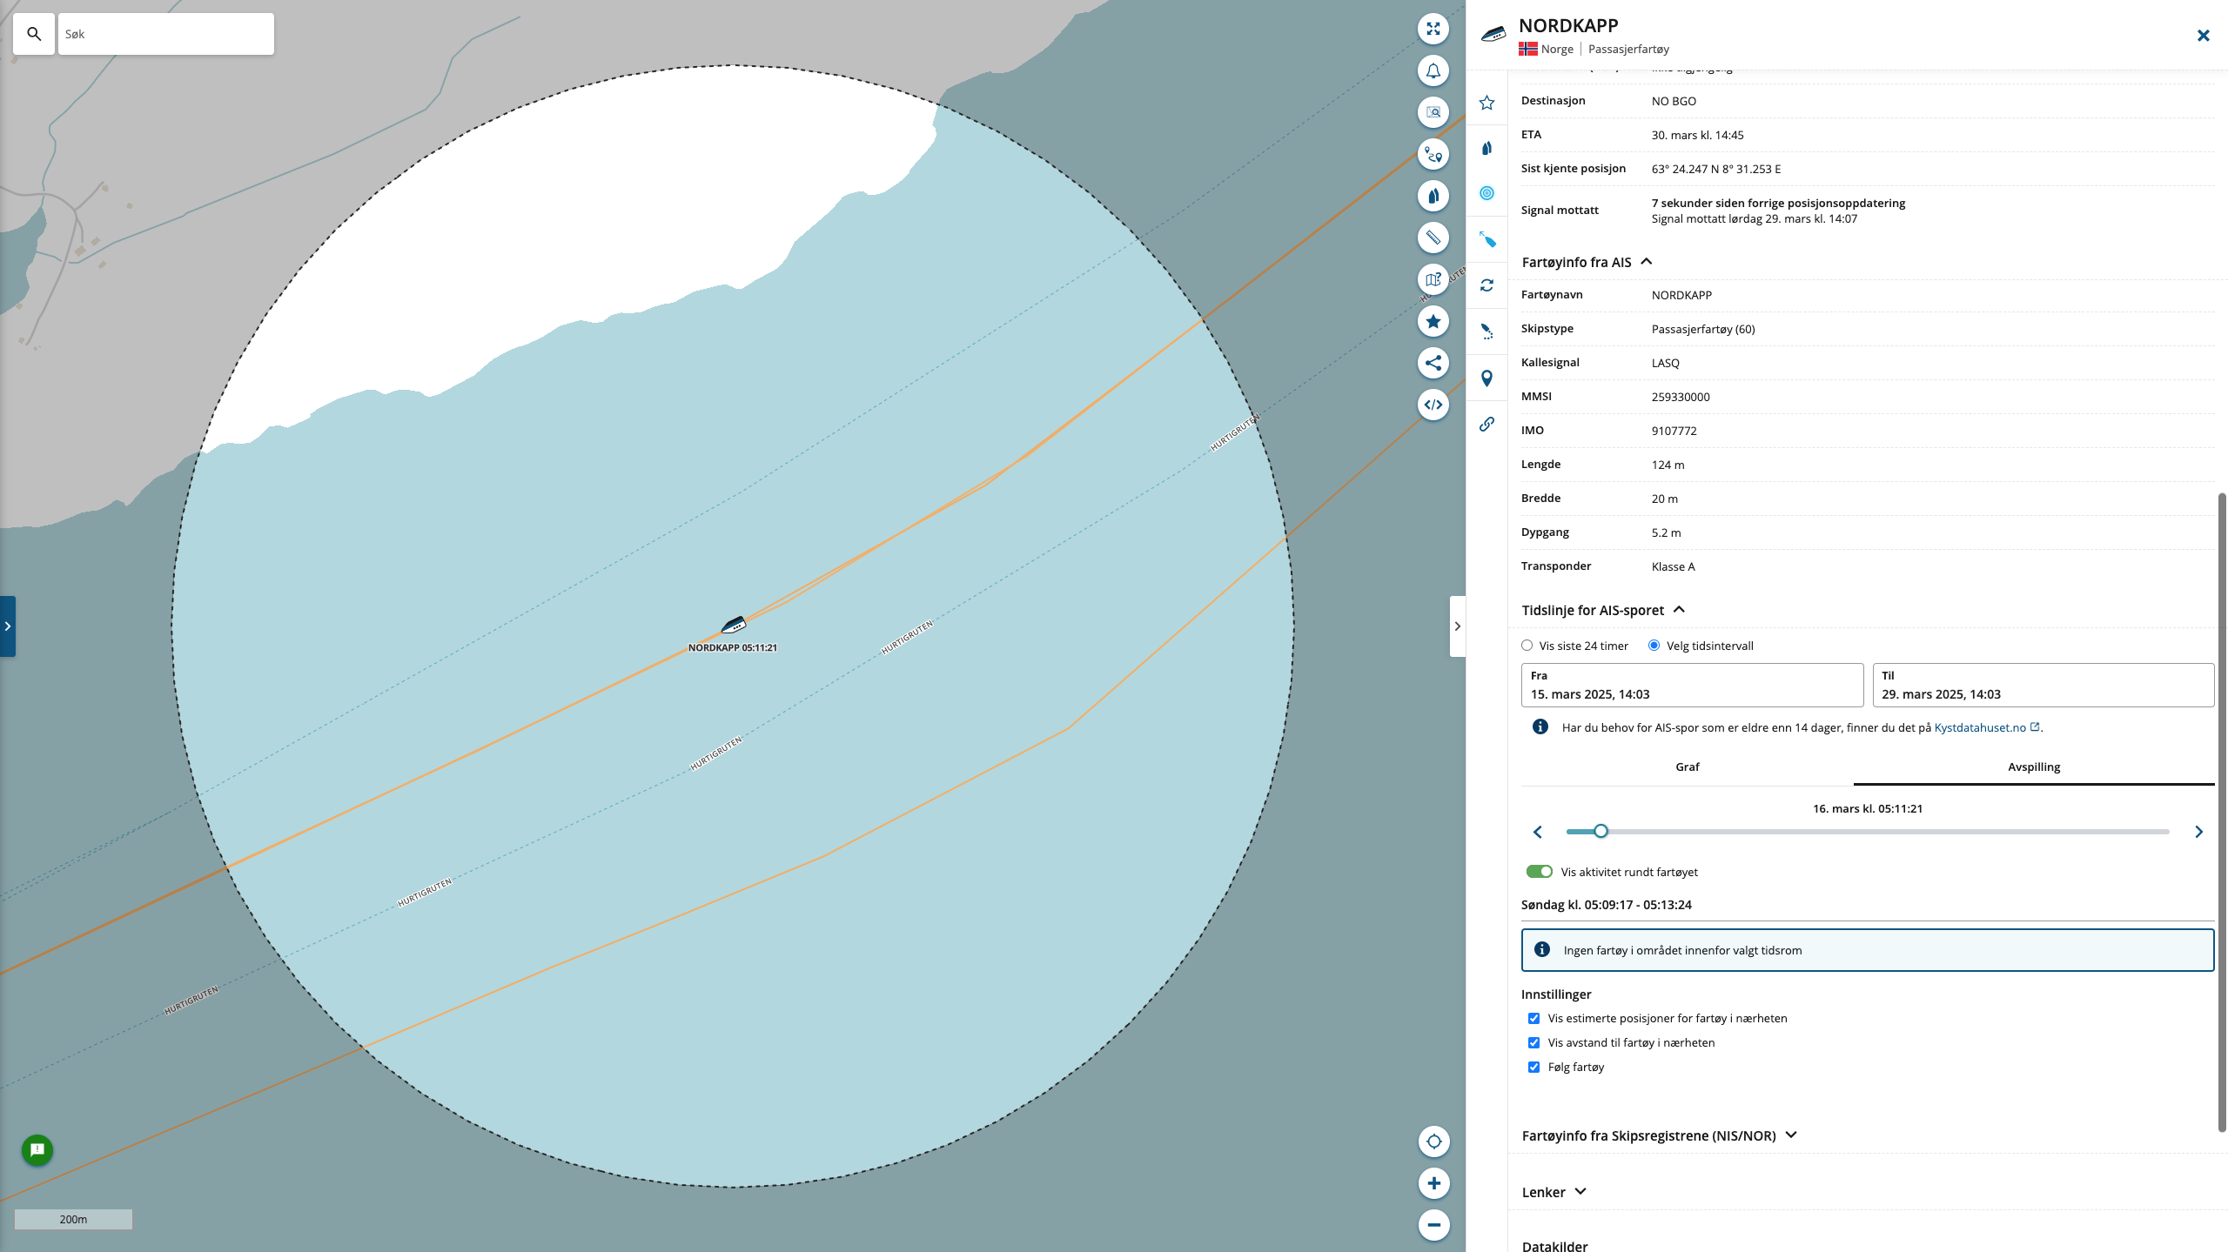
Task: Click the green feedback chat icon
Action: coord(37,1149)
